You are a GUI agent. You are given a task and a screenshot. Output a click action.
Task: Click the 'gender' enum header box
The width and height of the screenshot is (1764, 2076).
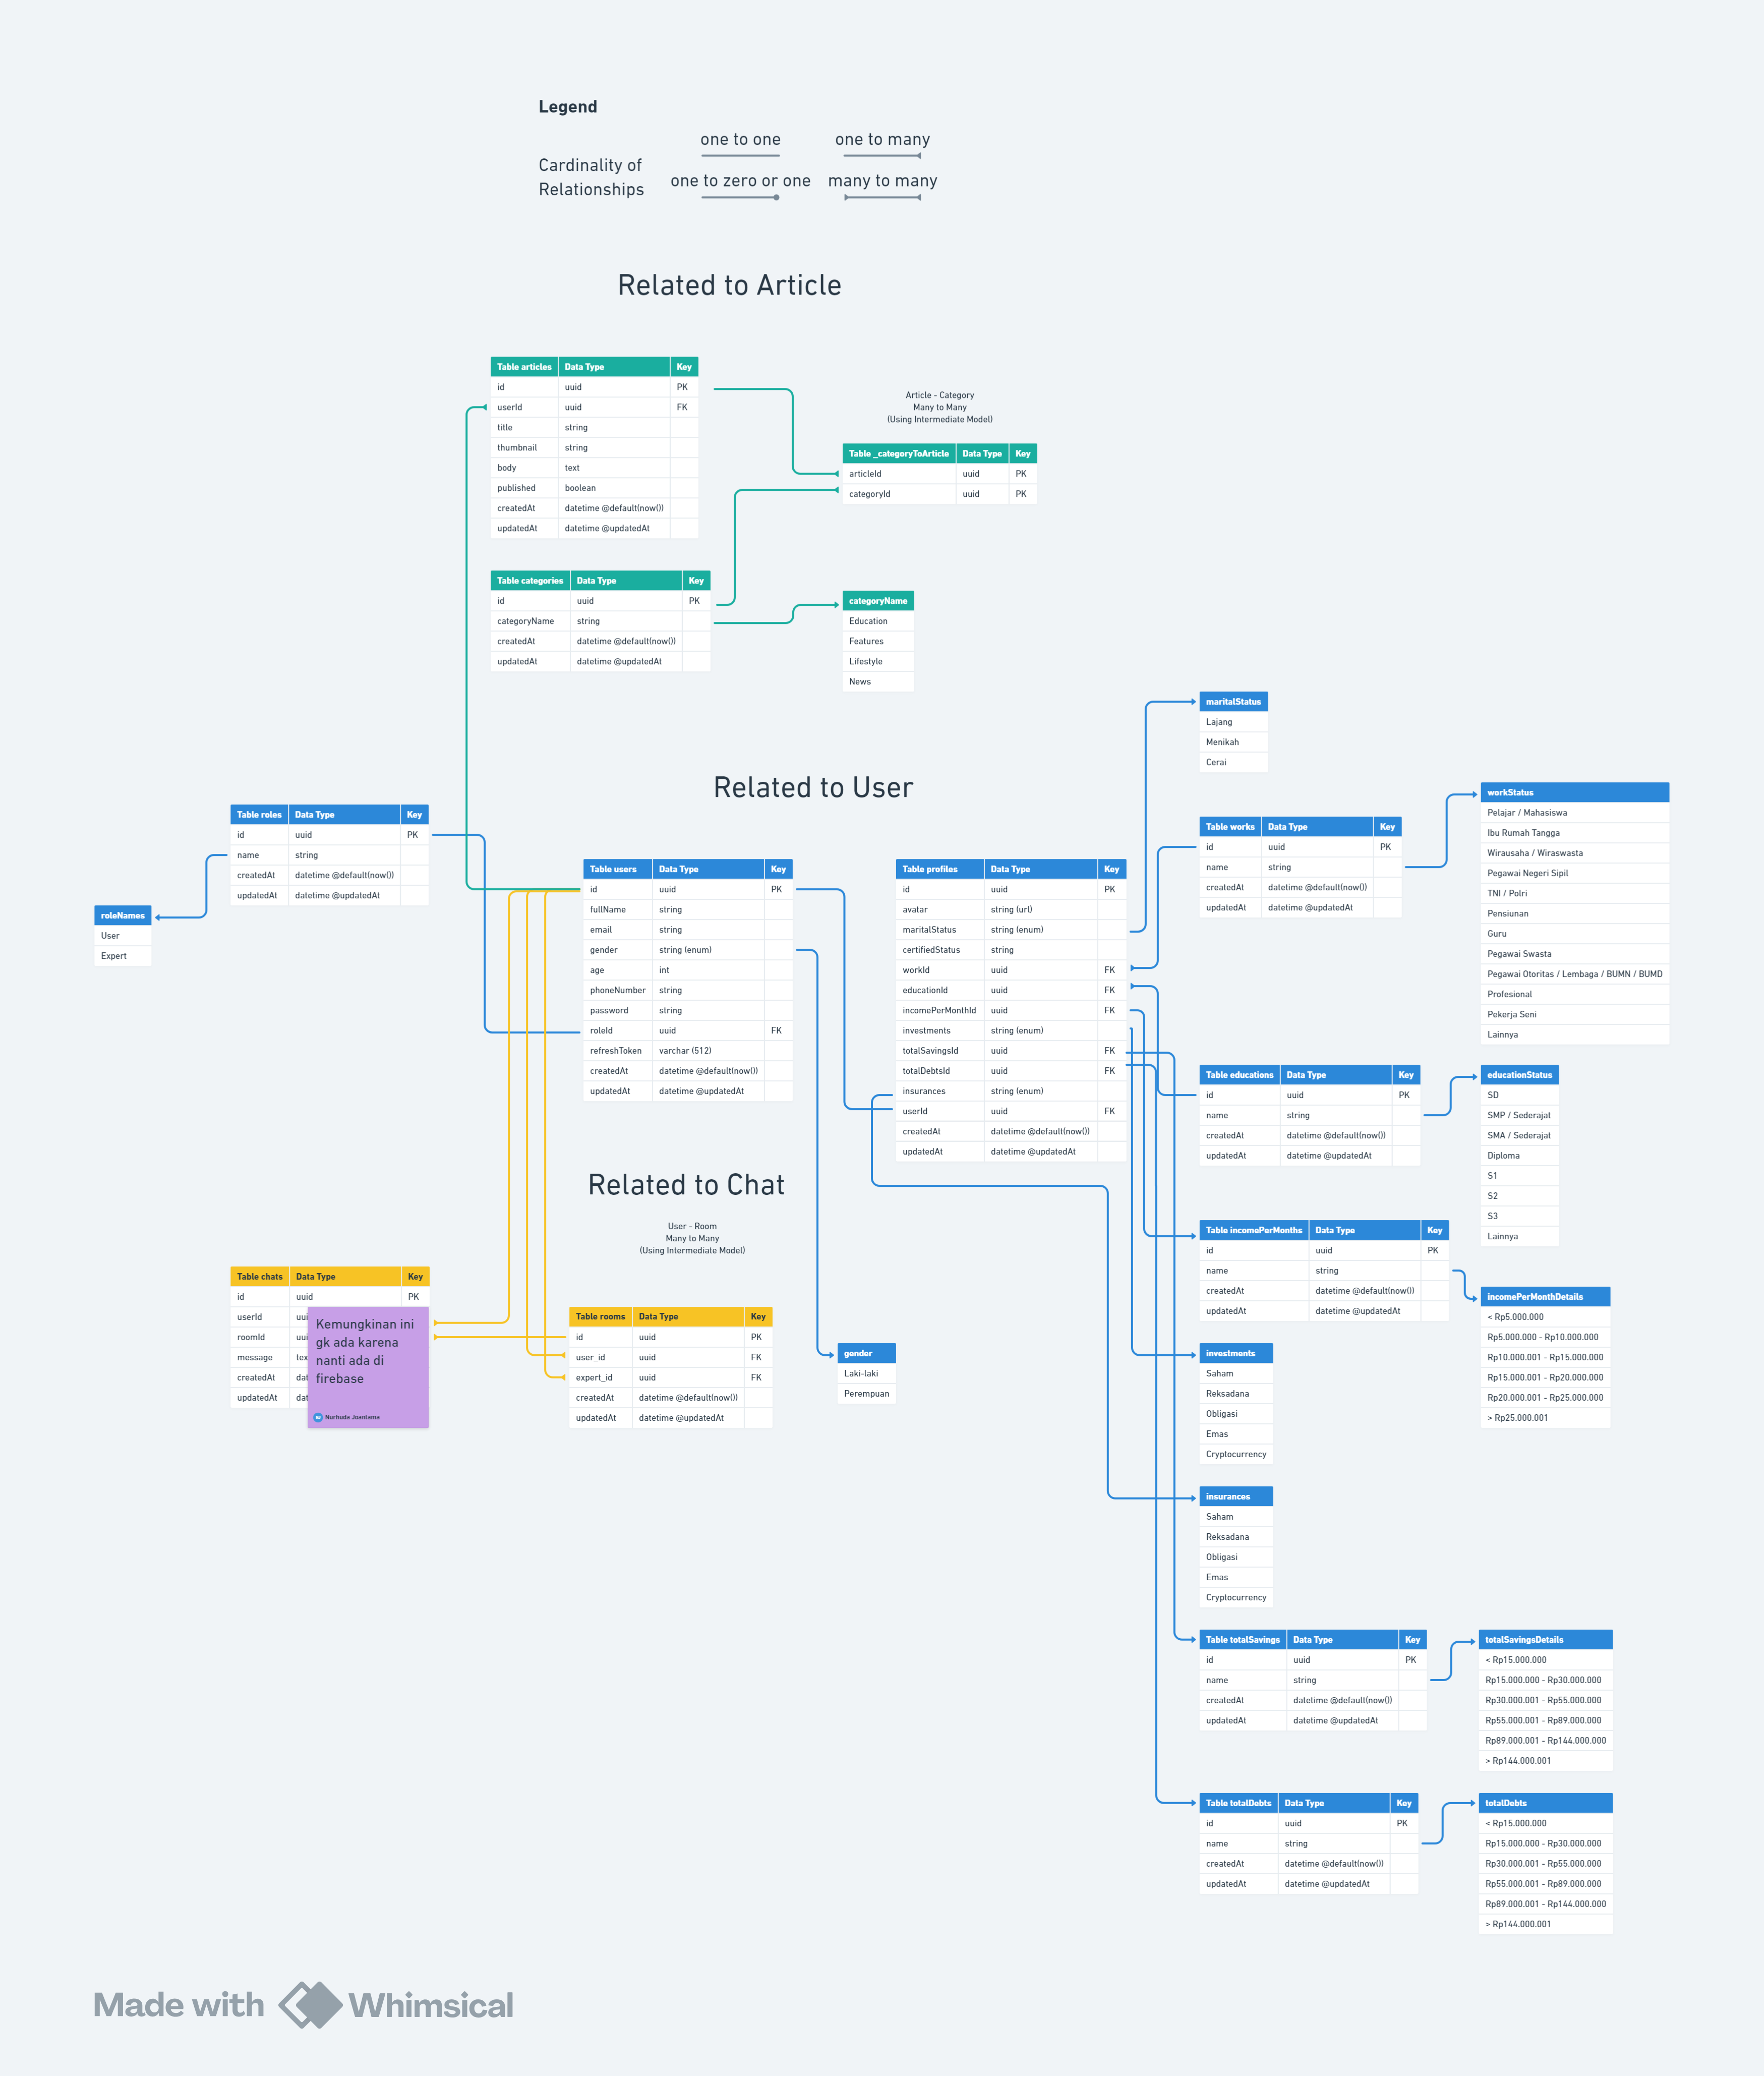coord(866,1353)
